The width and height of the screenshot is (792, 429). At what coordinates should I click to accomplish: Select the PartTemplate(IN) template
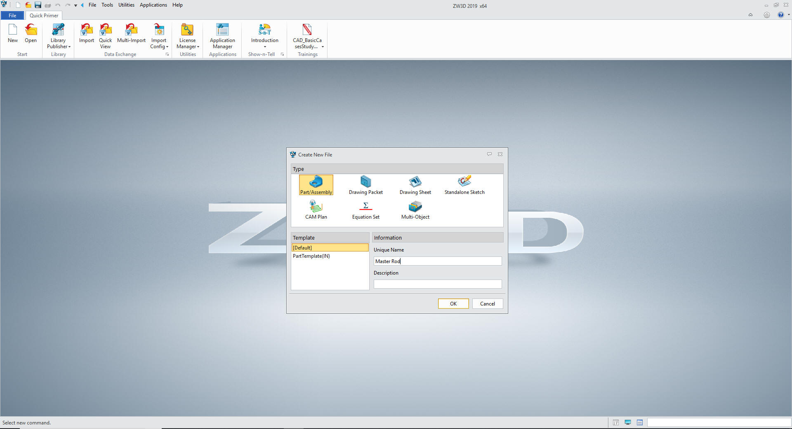point(311,256)
